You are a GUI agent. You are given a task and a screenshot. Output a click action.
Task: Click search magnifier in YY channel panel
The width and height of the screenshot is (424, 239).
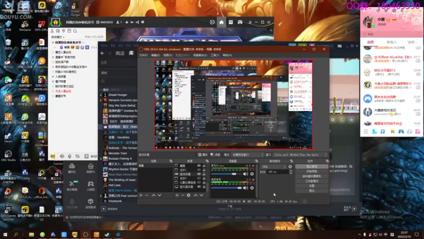click(75, 31)
